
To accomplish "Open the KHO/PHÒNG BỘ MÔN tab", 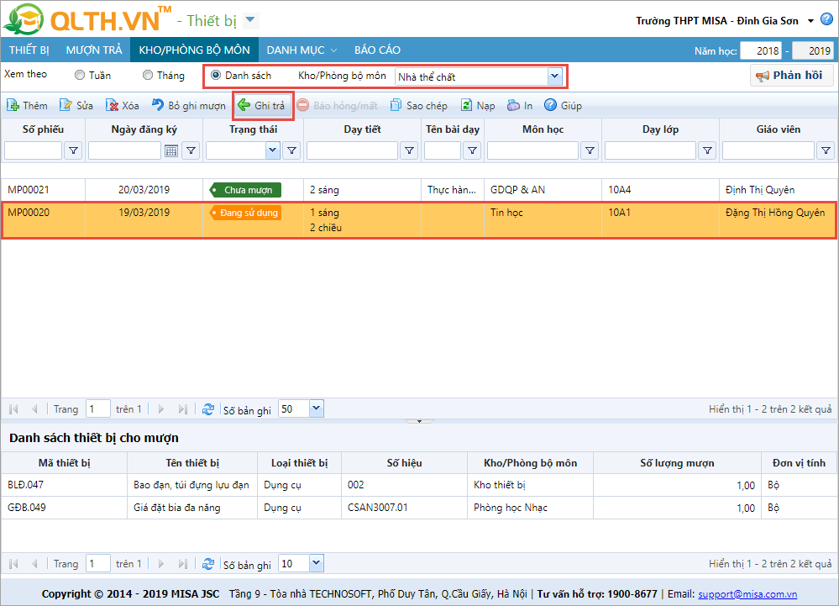I will 194,50.
